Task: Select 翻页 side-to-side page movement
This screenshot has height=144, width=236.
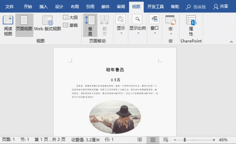Action: 104,25
